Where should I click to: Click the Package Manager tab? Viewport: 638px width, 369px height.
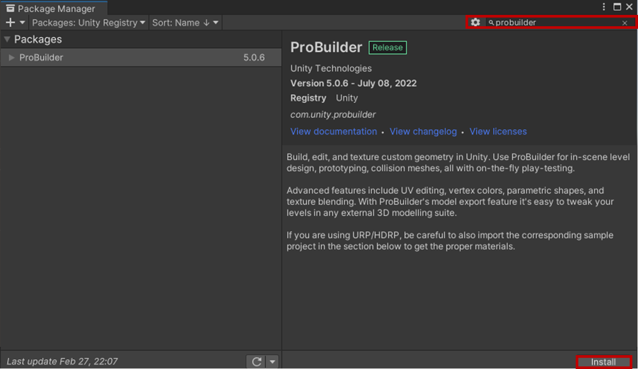(x=54, y=8)
